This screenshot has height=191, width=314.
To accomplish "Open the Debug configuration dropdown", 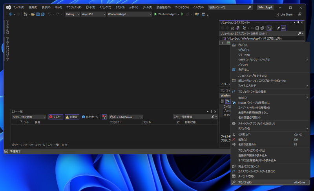I will click(73, 14).
